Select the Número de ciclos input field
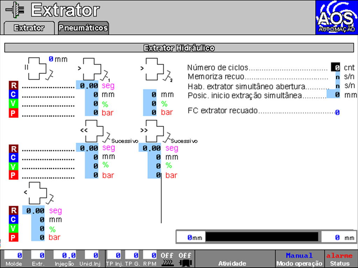Screen dimensions: 358x268 click(335, 67)
